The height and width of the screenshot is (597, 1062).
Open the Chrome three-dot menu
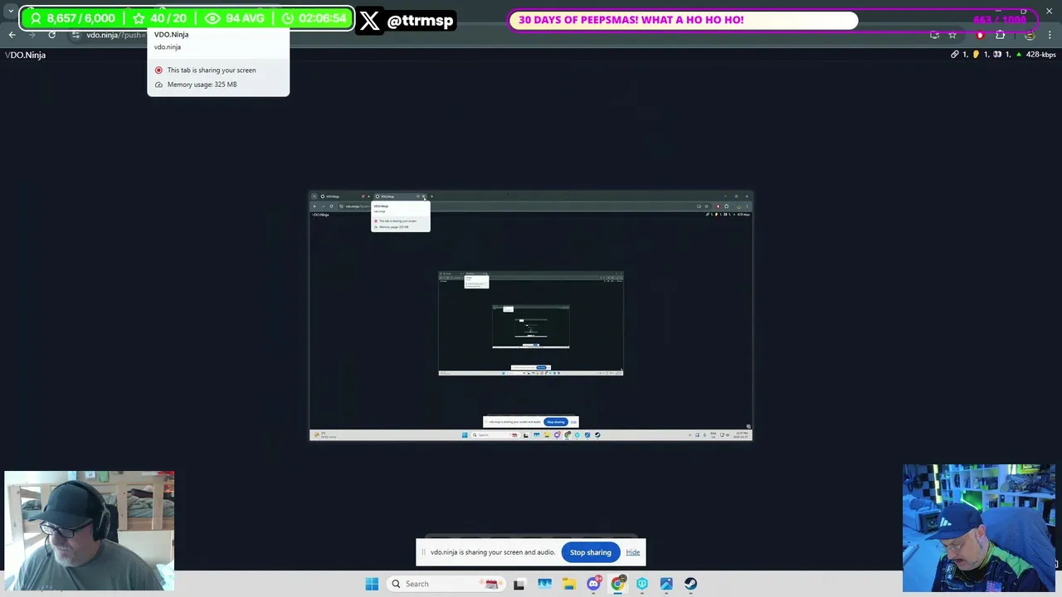point(1050,35)
